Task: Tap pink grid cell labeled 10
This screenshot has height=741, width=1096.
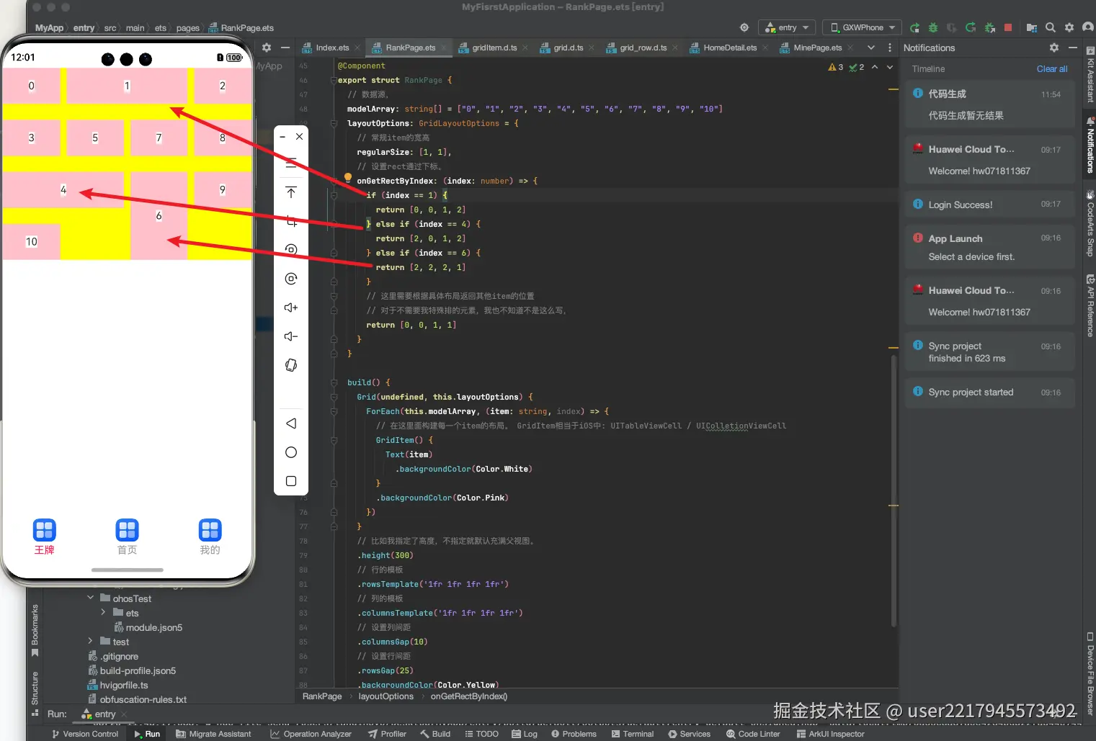Action: [x=31, y=241]
